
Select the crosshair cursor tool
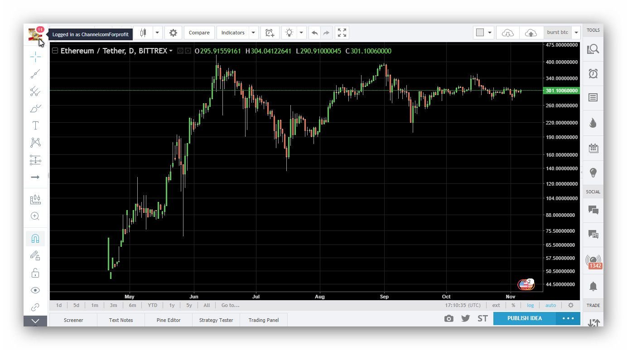pos(35,57)
